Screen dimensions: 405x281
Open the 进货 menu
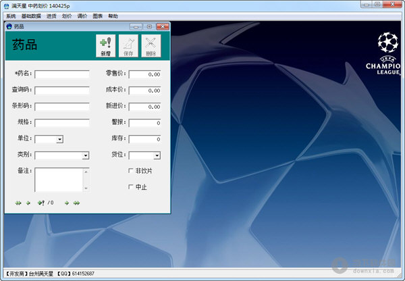pos(51,16)
